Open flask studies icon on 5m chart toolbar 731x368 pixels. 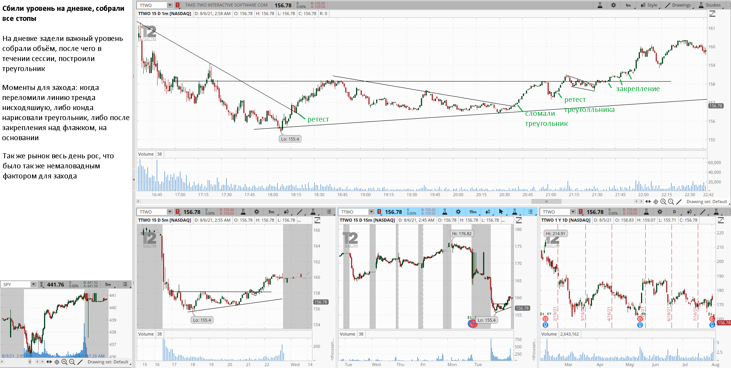pos(243,212)
